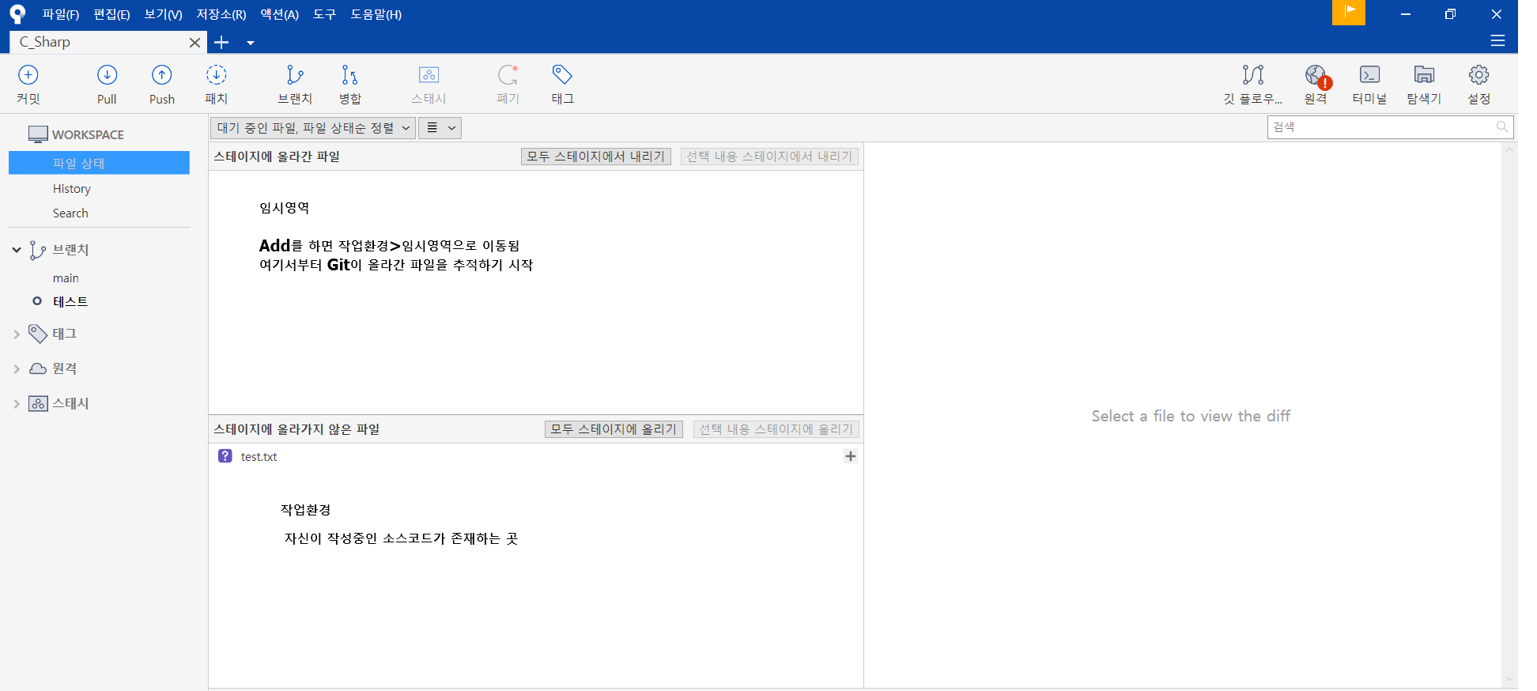This screenshot has height=691, width=1537.
Task: Open the 도구 menu
Action: (324, 14)
